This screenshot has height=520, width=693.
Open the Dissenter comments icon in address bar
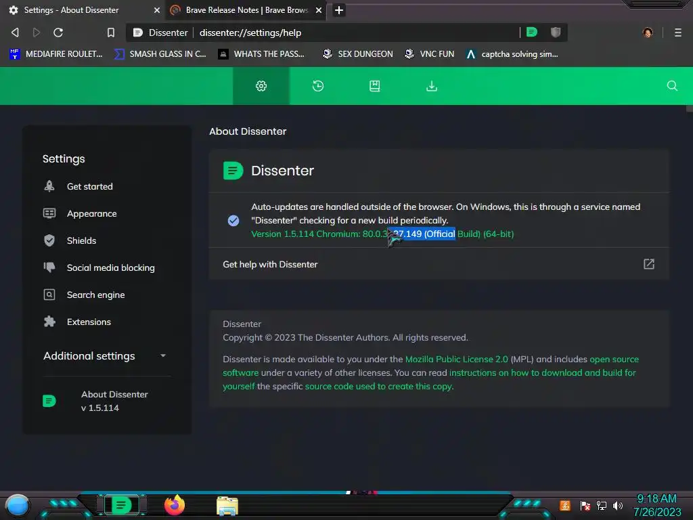(532, 32)
